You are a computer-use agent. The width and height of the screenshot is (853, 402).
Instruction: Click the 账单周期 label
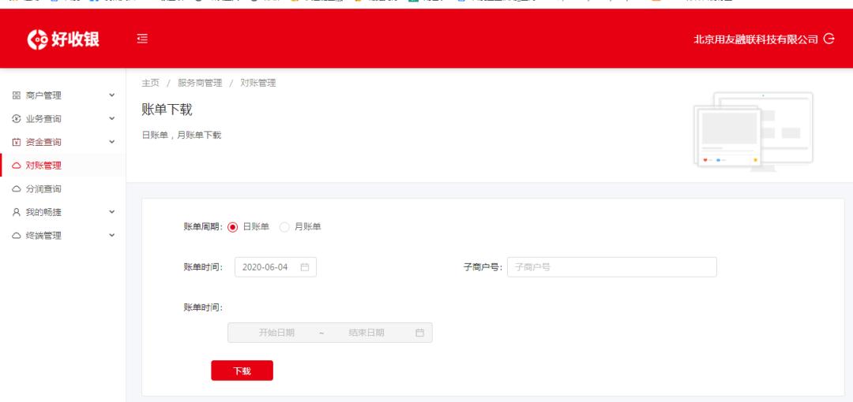[204, 227]
